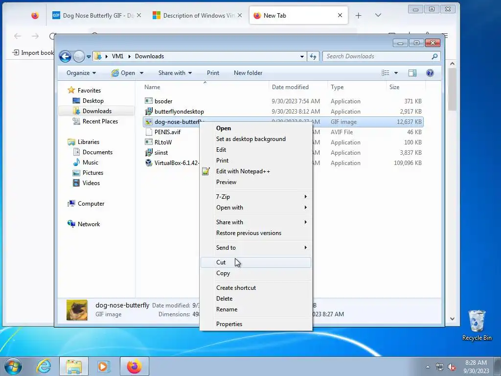This screenshot has width=501, height=376.
Task: Select the bsoder file
Action: click(163, 101)
